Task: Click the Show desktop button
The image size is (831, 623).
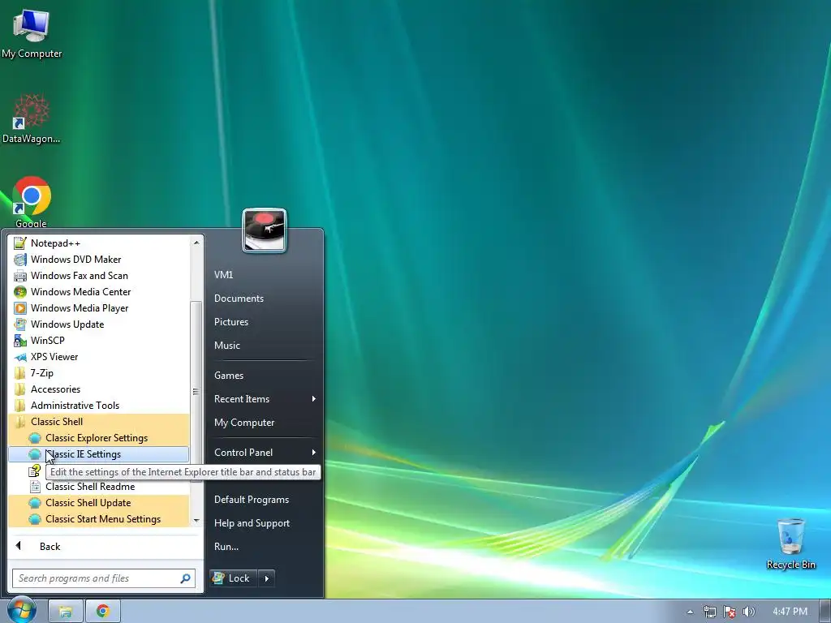Action: pyautogui.click(x=825, y=612)
